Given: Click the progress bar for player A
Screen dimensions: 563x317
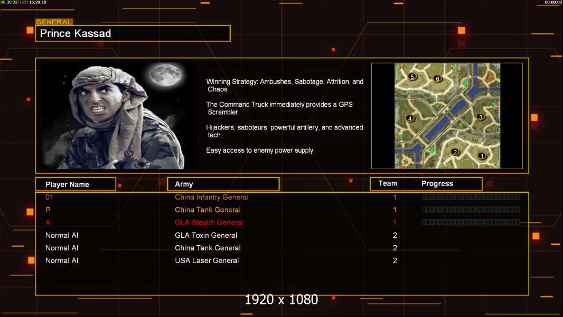Looking at the screenshot, I should pyautogui.click(x=471, y=222).
